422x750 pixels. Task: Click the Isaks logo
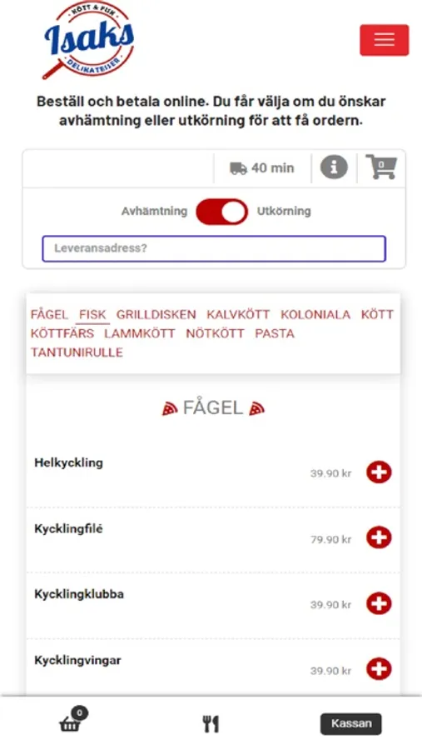[89, 40]
